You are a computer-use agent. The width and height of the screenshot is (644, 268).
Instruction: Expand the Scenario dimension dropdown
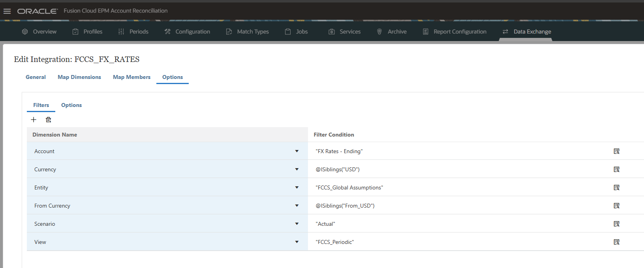point(297,224)
